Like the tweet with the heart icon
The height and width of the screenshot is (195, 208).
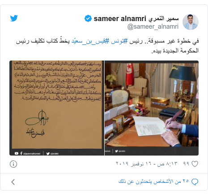tap(195, 164)
